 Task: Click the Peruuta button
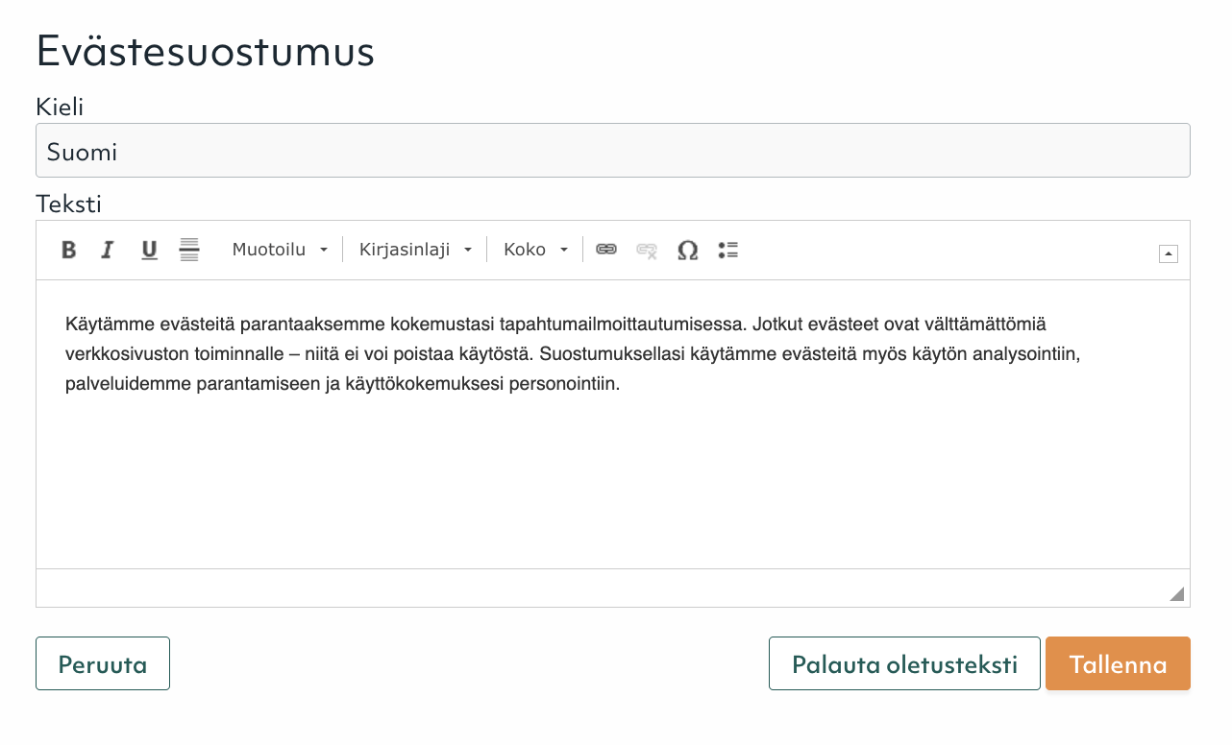pos(103,663)
